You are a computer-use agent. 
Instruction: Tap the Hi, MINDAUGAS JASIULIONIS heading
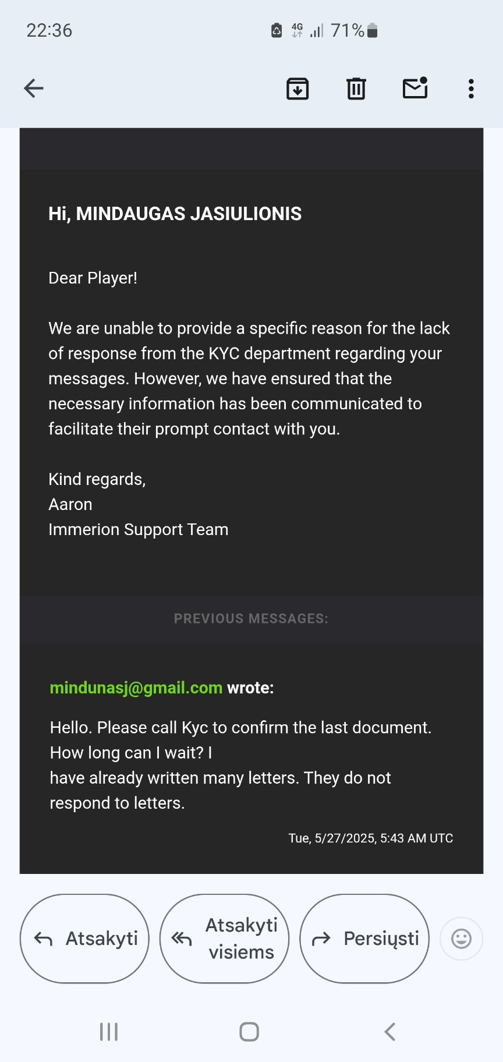175,214
